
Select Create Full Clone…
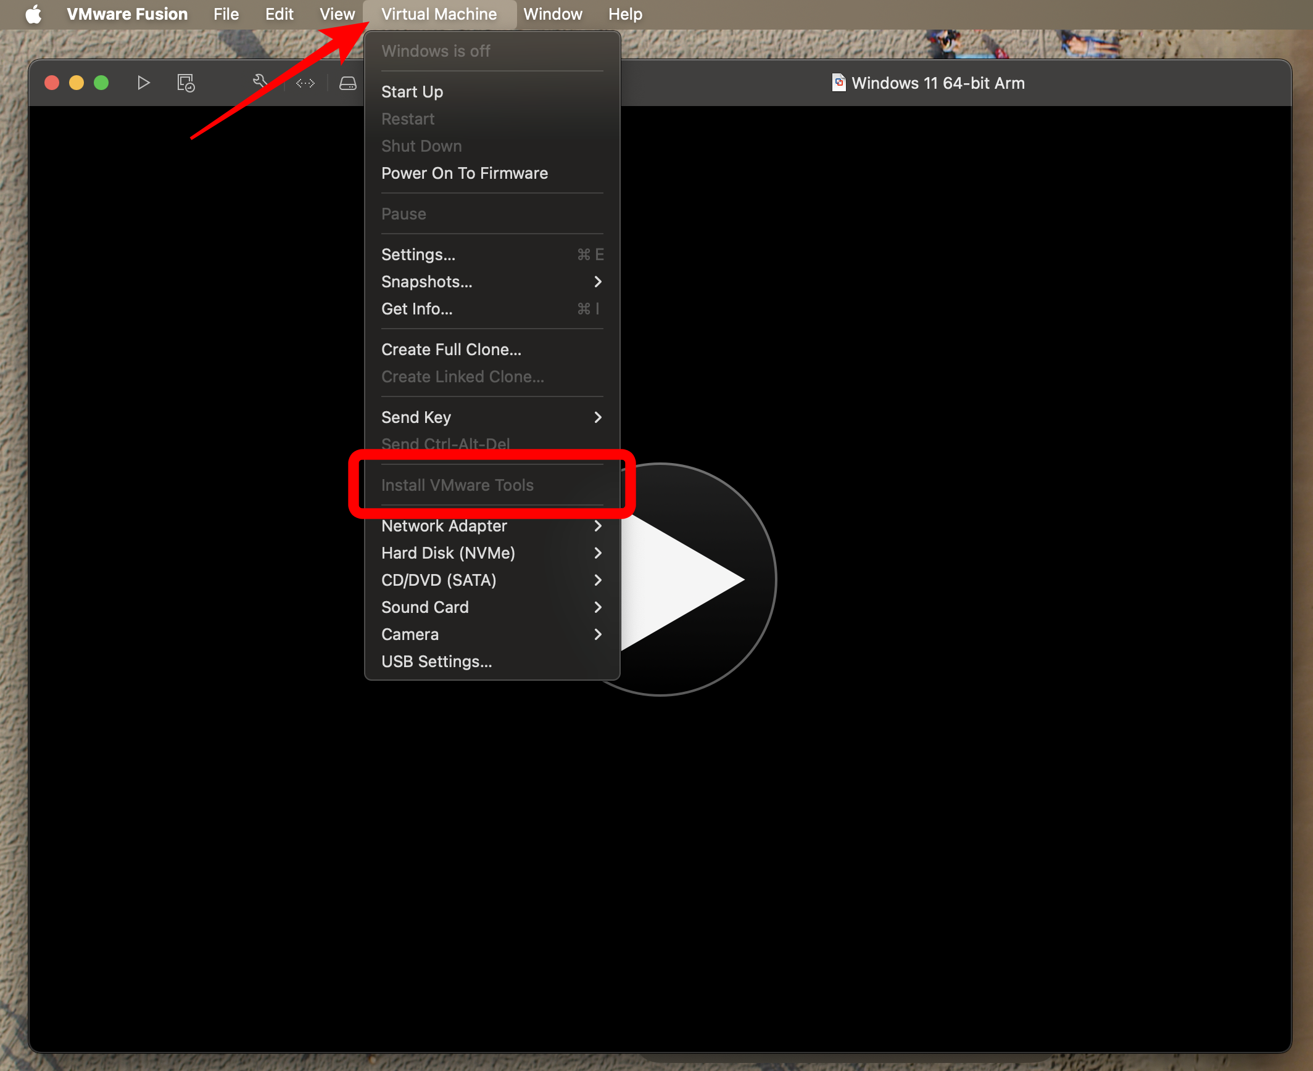tap(492, 349)
